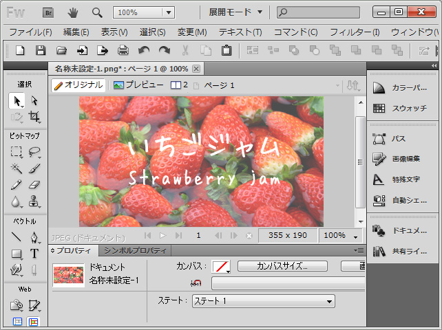Collapse the プロパティ panel
Viewport: 442px width, 330px height.
[52, 251]
